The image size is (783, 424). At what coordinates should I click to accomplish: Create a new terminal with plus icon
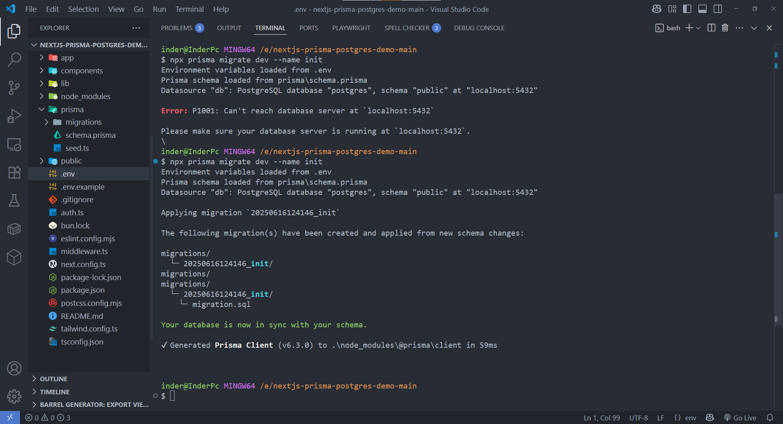point(689,28)
